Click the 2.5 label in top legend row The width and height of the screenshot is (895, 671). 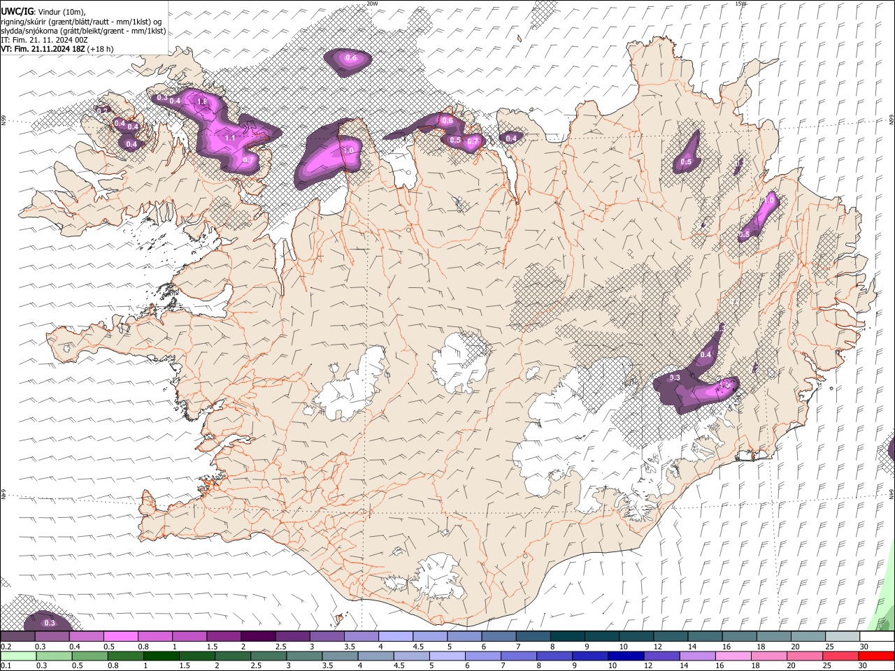coord(280,647)
